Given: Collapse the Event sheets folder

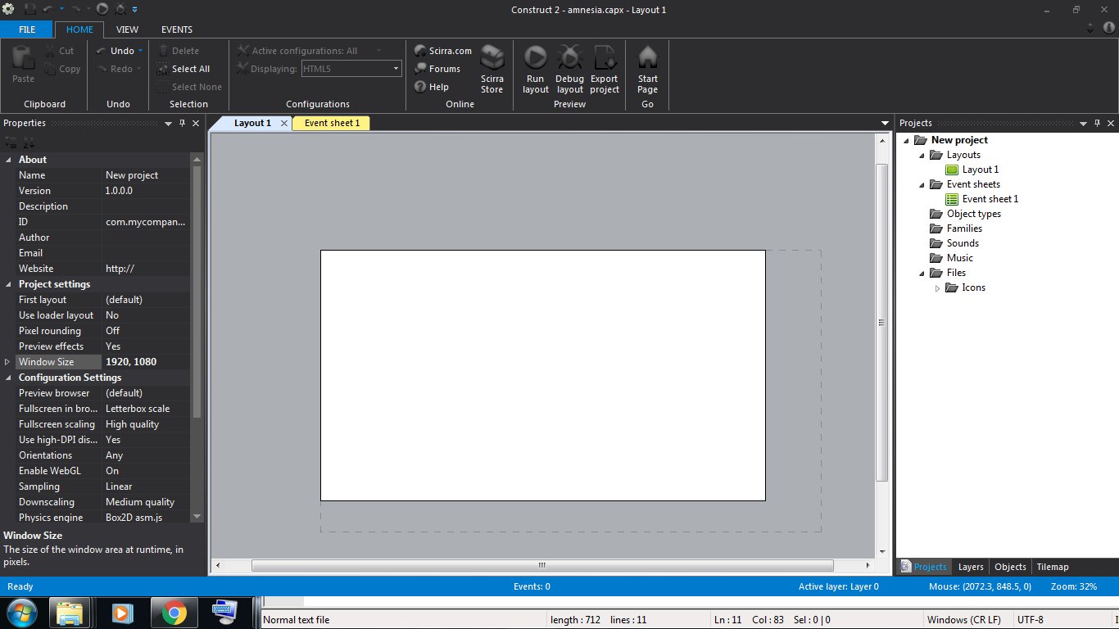Looking at the screenshot, I should coord(922,184).
